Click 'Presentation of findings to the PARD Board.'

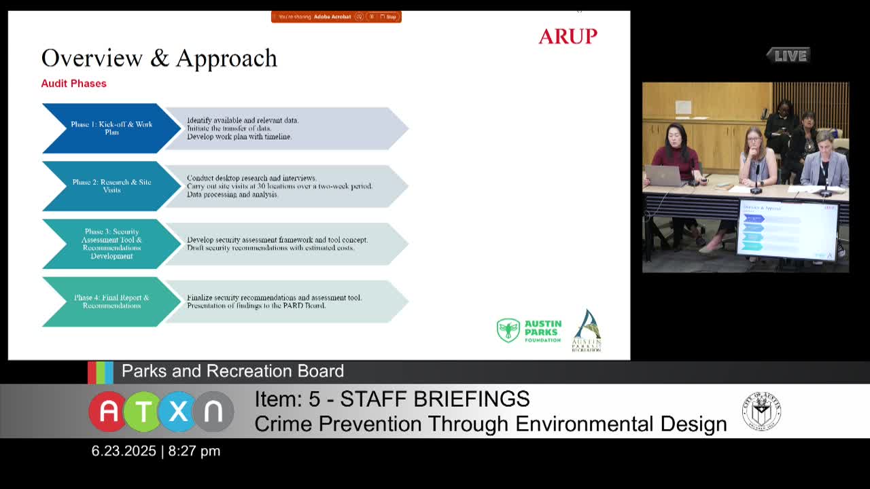(x=256, y=306)
